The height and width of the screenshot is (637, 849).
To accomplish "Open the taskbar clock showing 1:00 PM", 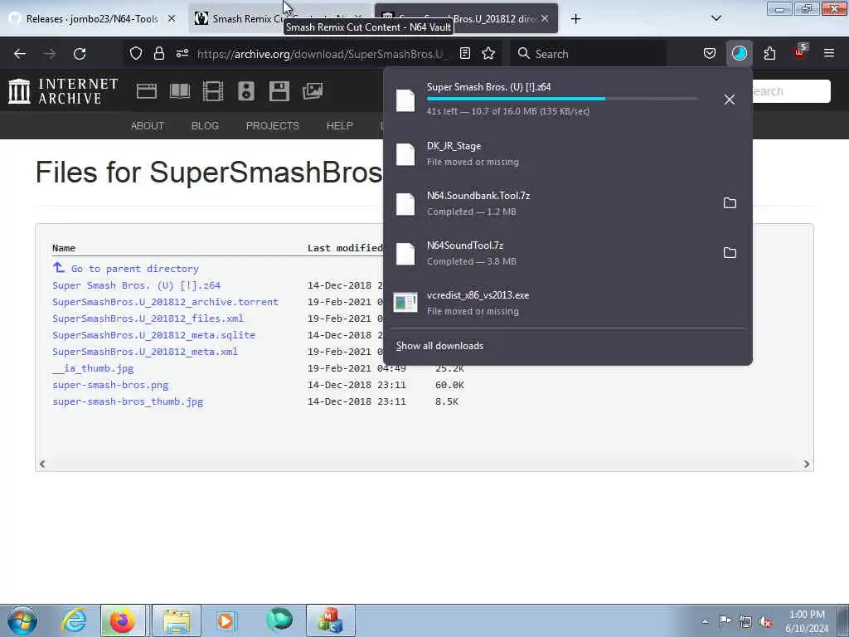I will (x=807, y=621).
